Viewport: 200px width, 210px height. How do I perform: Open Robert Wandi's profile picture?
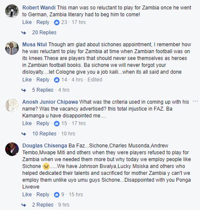[12, 11]
